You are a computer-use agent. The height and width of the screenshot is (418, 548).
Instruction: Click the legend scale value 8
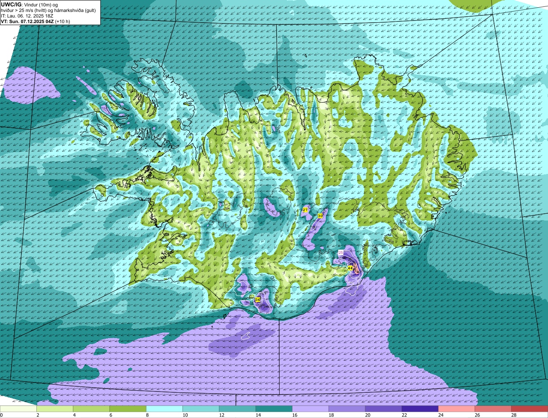(147, 415)
